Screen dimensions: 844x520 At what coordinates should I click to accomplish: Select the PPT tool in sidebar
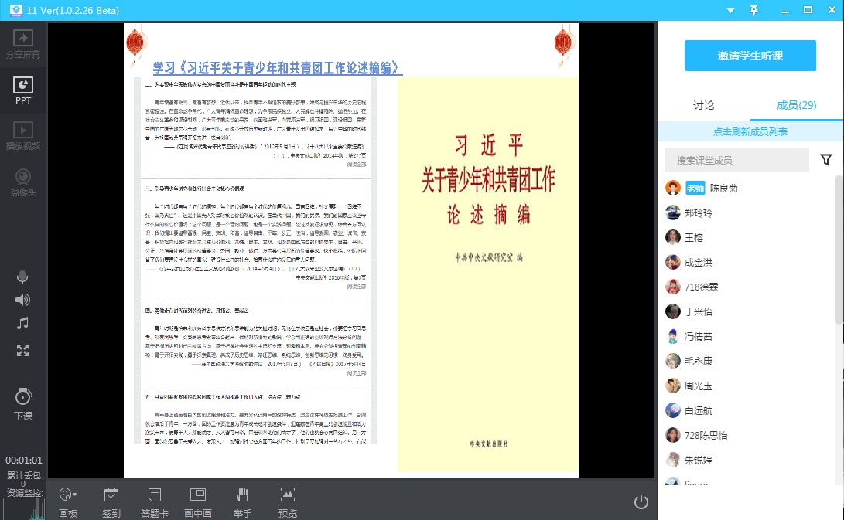[x=23, y=90]
